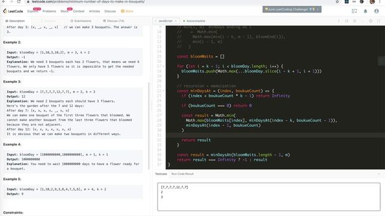This screenshot has height=216, width=385.
Task: Click inside the testcase input box
Action: (269, 197)
